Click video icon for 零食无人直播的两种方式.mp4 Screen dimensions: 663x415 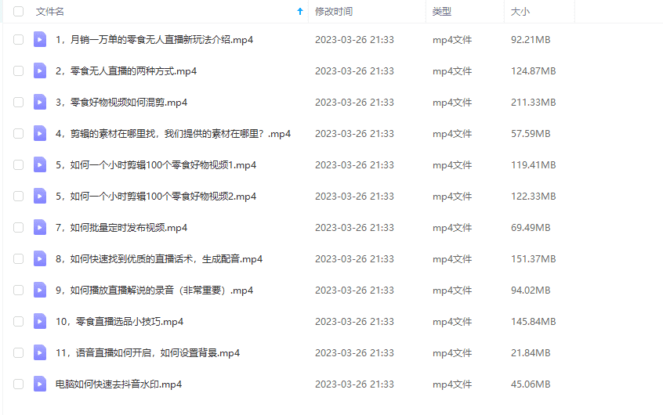click(40, 71)
